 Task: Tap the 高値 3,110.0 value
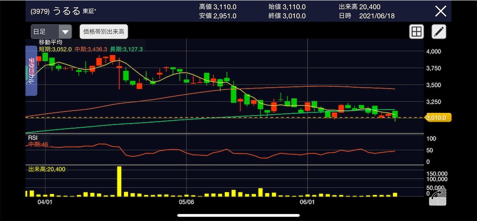pos(218,7)
